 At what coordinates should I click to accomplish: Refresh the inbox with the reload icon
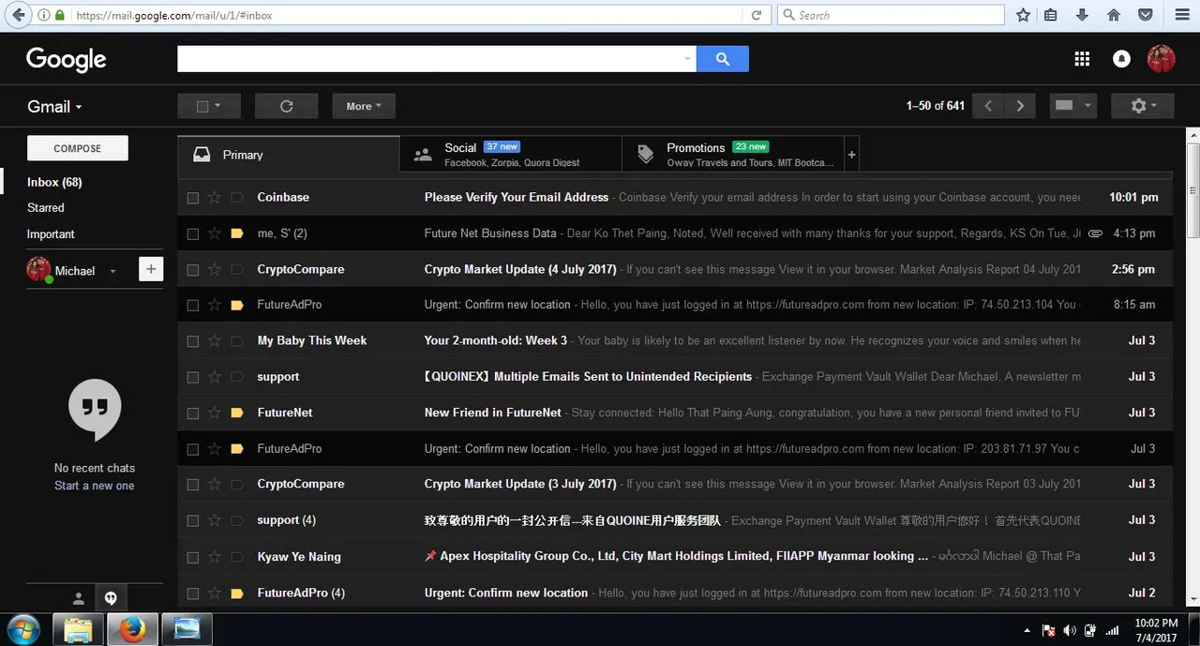tap(287, 106)
